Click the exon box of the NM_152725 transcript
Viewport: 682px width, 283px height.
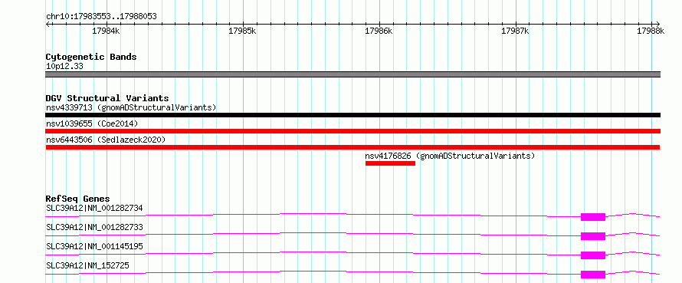(x=593, y=275)
